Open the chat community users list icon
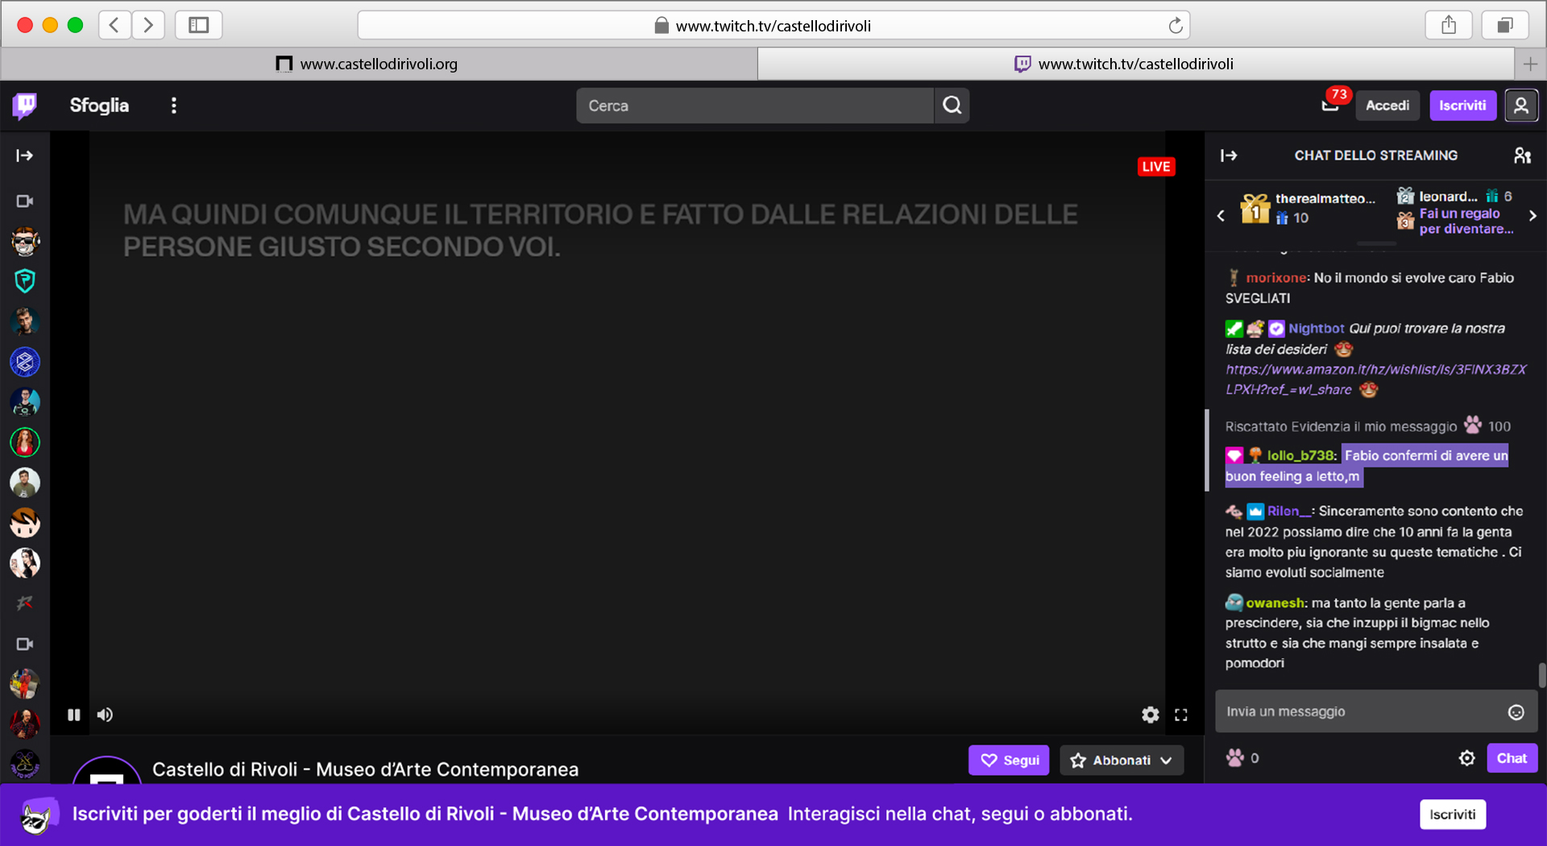The image size is (1547, 846). (x=1522, y=156)
